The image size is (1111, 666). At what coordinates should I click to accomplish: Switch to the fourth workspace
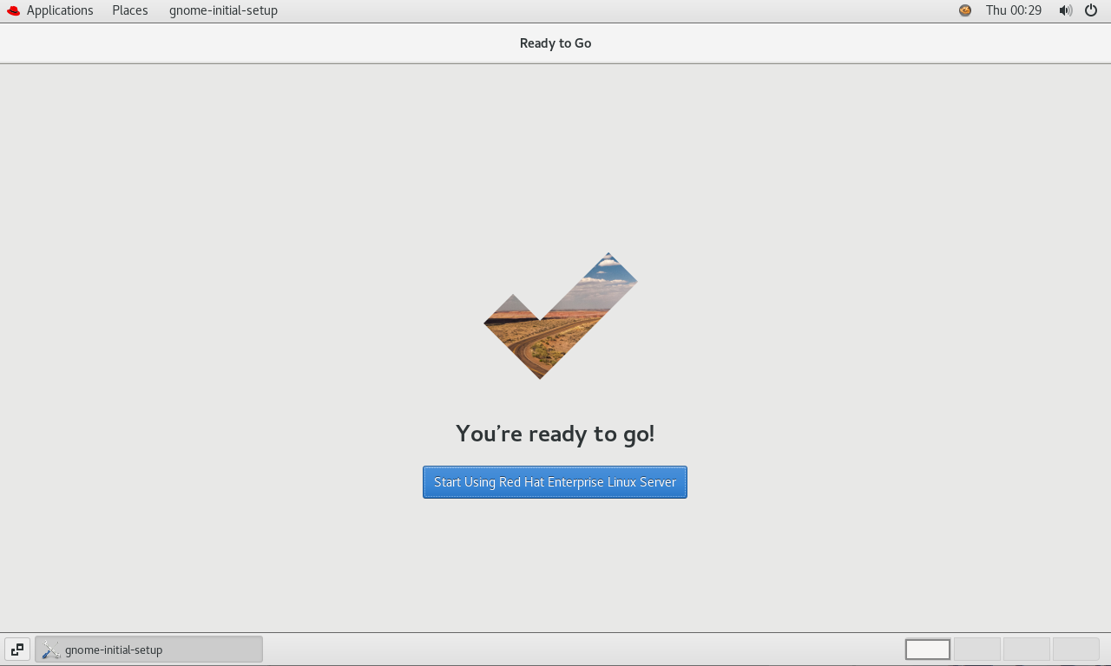pyautogui.click(x=1076, y=649)
